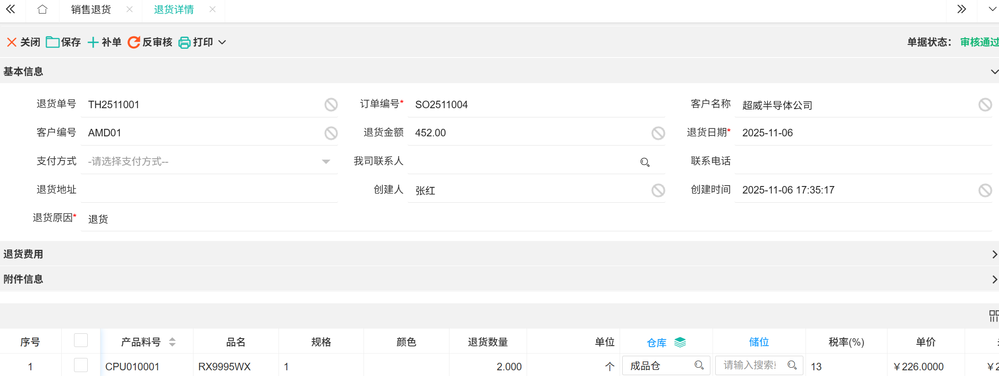Click the double-right arrow to scroll tabs
The width and height of the screenshot is (999, 376).
(962, 9)
